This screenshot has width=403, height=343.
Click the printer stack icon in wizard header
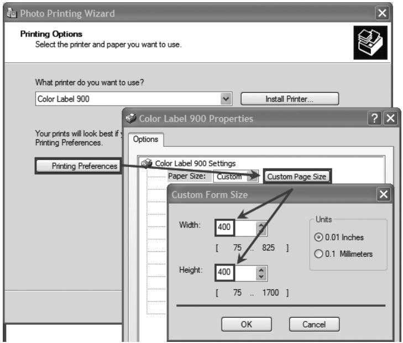[370, 43]
